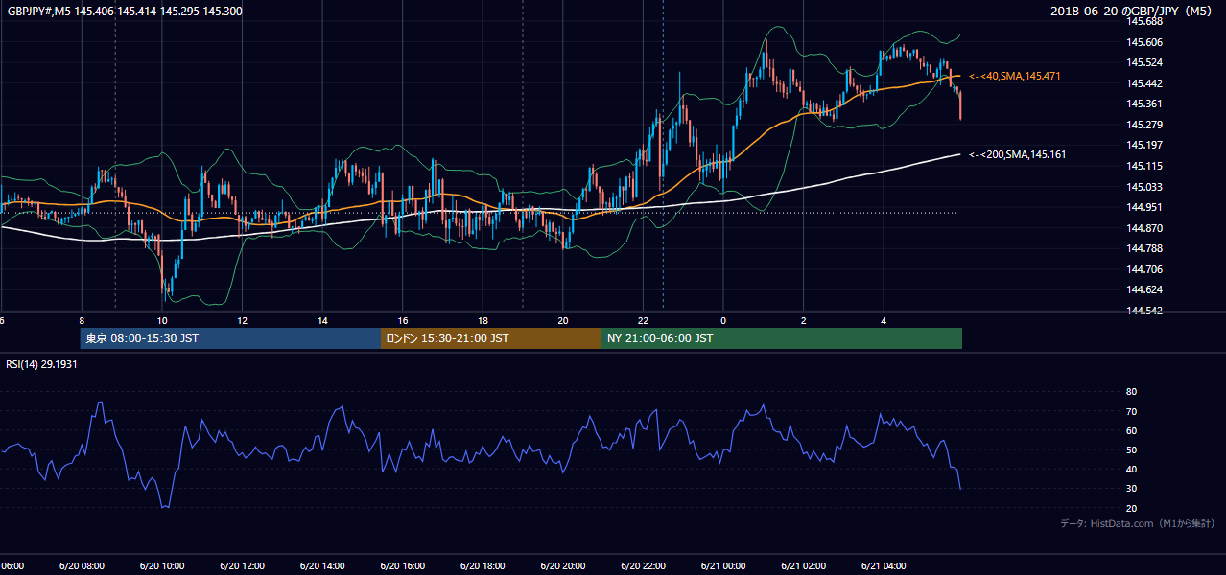Open the HistData.com data credit text
The width and height of the screenshot is (1226, 575).
click(1137, 523)
